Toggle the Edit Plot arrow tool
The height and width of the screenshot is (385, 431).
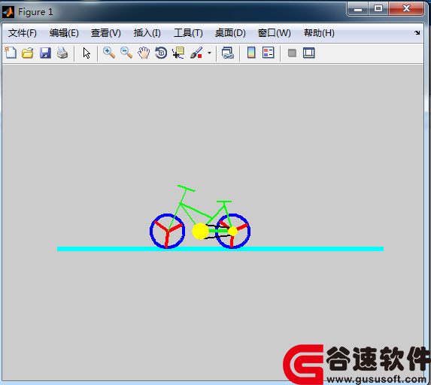coord(87,53)
